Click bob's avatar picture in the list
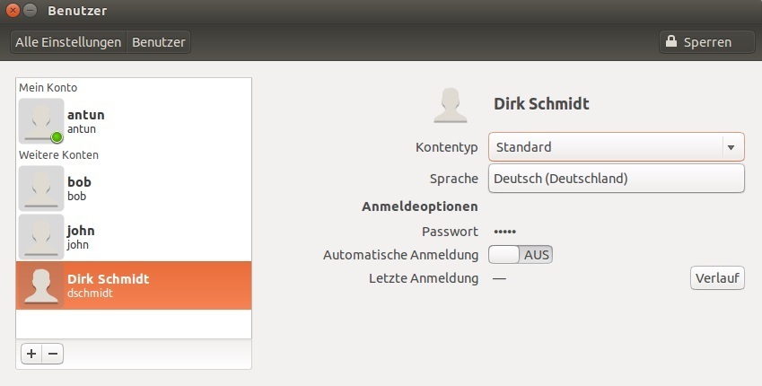The image size is (762, 386). (41, 189)
